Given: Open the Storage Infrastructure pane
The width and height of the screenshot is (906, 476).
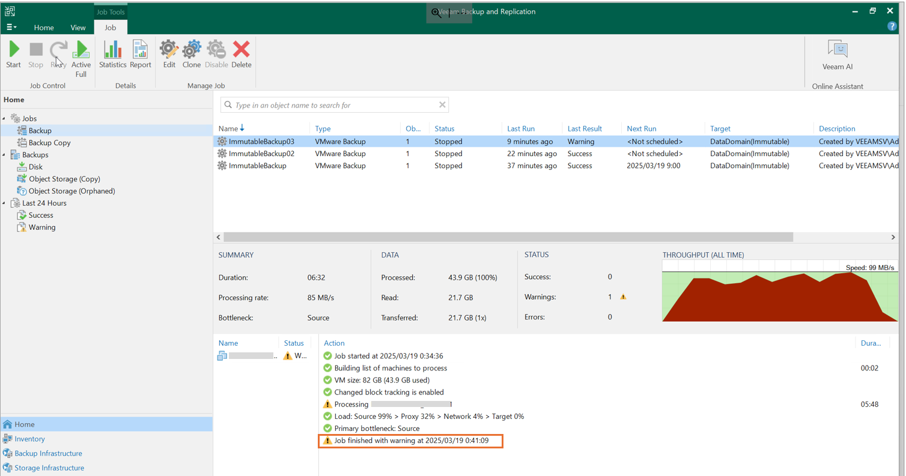Looking at the screenshot, I should click(106, 468).
